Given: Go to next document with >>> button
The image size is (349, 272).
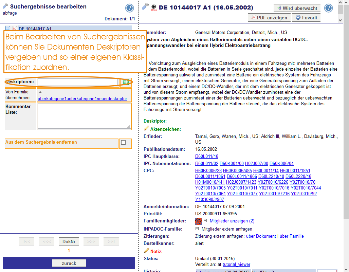Looking at the screenshot, I should click(91, 241).
